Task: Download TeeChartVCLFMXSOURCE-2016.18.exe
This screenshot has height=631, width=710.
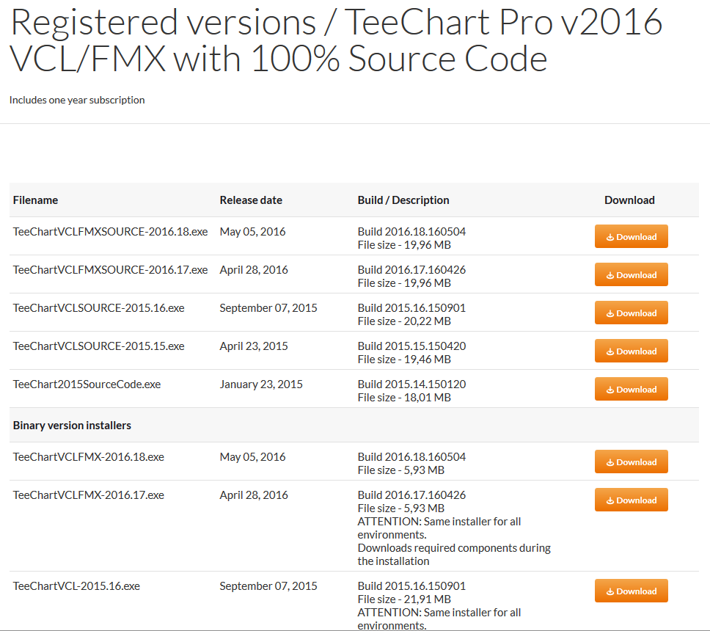Action: [x=632, y=236]
